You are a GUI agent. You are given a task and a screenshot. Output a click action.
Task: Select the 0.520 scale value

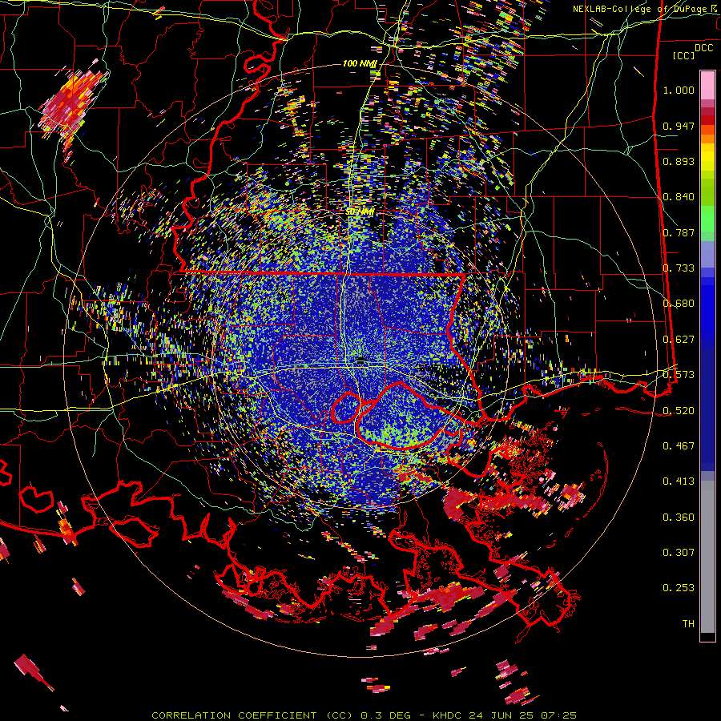coord(679,410)
